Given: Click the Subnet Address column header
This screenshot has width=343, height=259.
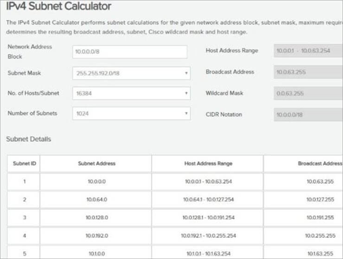Looking at the screenshot, I should click(96, 163).
